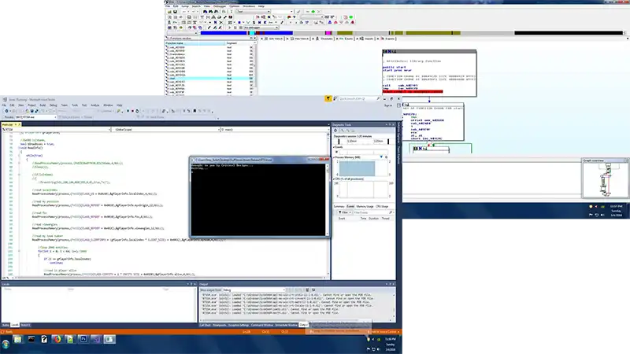Click the Filter Events input field
Image resolution: width=630 pixels, height=354 pixels.
(372, 212)
